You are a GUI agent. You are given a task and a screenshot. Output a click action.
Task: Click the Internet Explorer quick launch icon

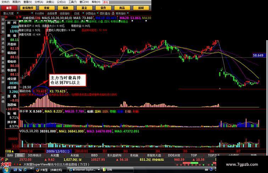pyautogui.click(x=25, y=170)
